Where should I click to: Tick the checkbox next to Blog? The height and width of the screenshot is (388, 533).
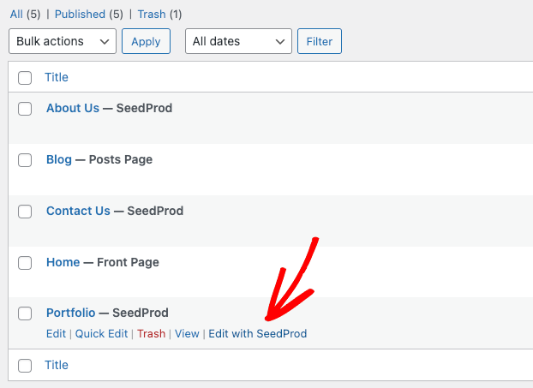[x=25, y=160]
